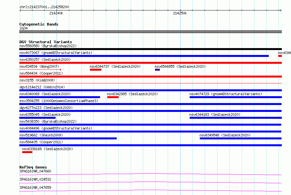291x195 pixels.
Task: Select the blue nsv519662 variant bar
Action: coord(68,138)
